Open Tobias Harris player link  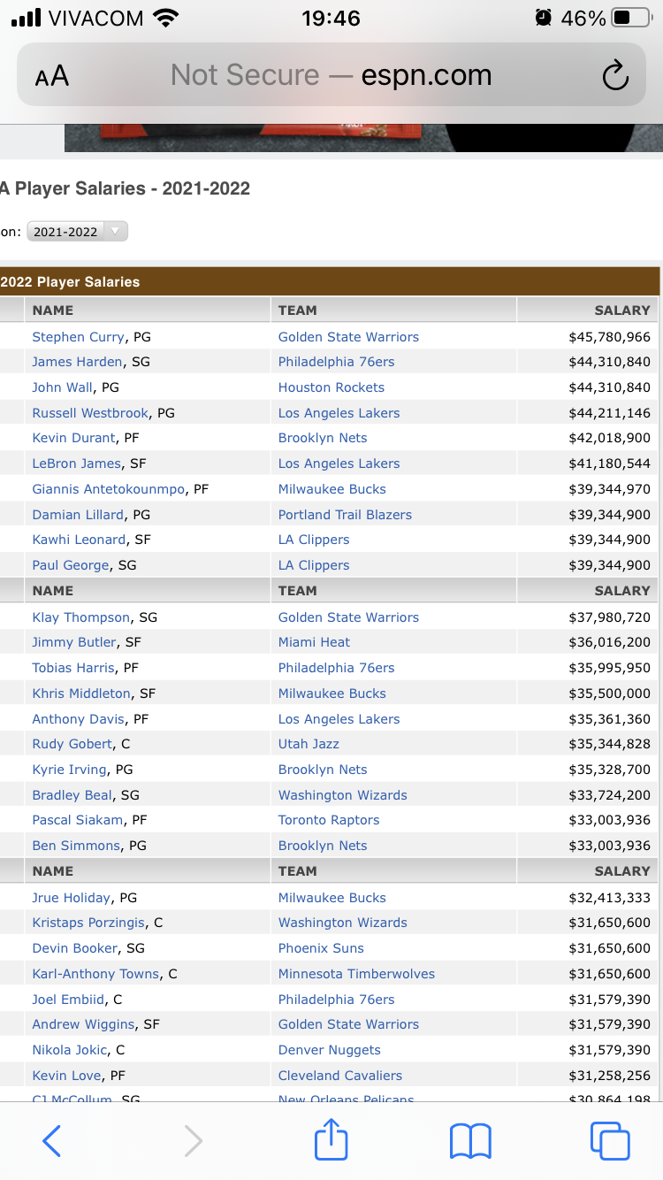coord(73,668)
